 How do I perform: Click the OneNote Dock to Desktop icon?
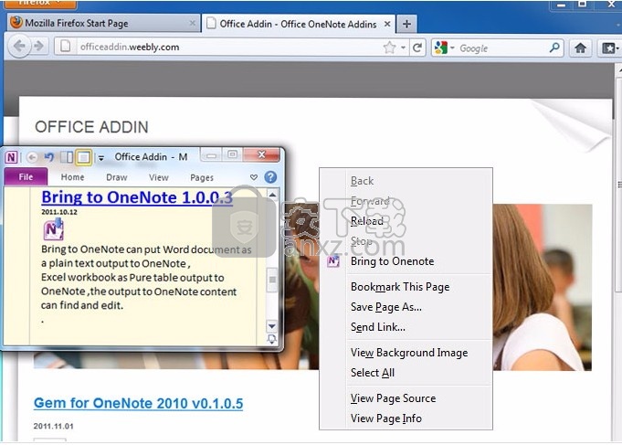67,157
